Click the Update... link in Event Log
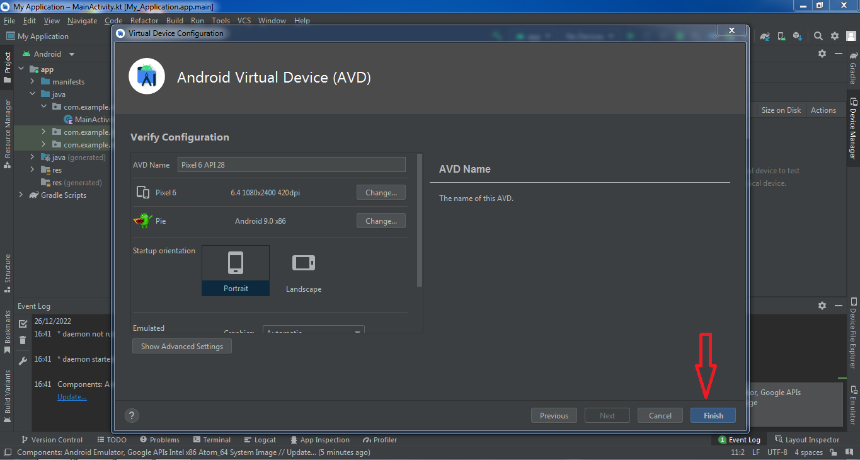Viewport: 860px width, 460px height. [x=72, y=397]
